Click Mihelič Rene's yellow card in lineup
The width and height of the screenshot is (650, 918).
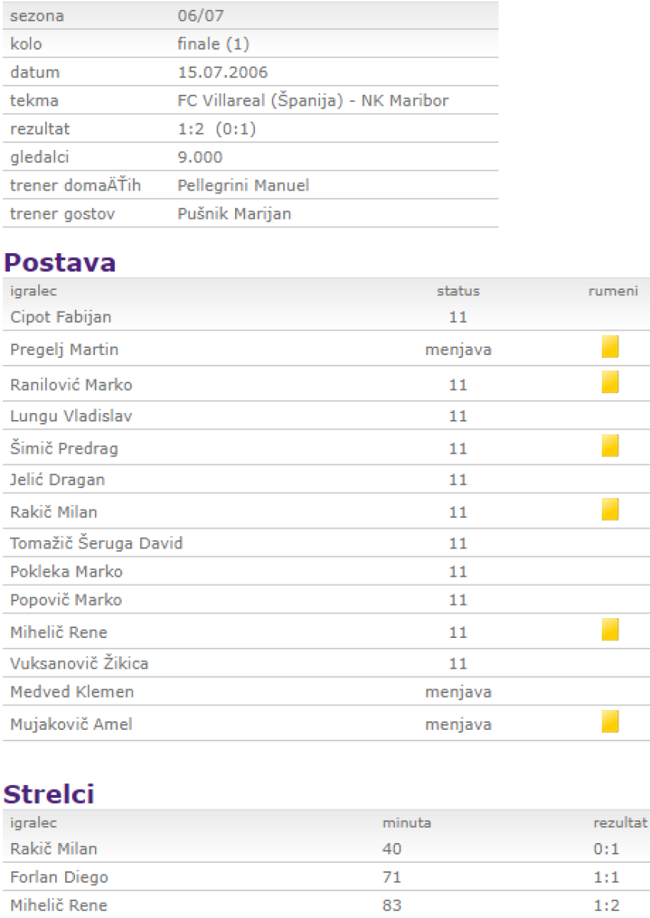(609, 630)
